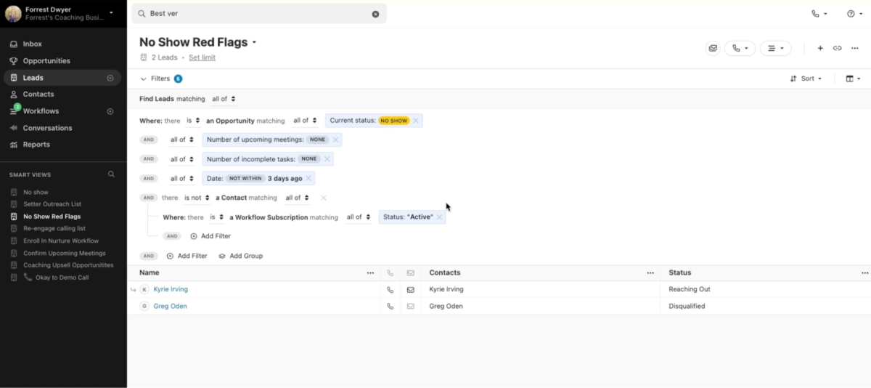Click the search field containing Best ver

pos(258,14)
